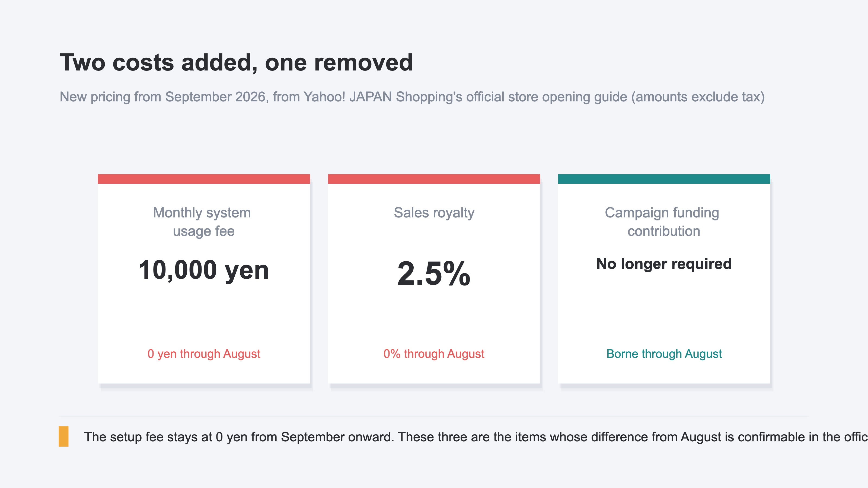The image size is (868, 488).
Task: Click the '10,000 yen' figure
Action: [204, 270]
